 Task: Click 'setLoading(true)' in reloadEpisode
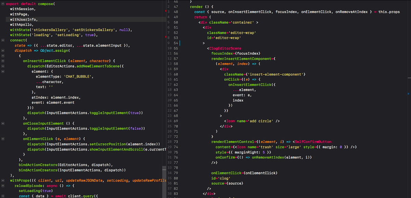[36, 191]
